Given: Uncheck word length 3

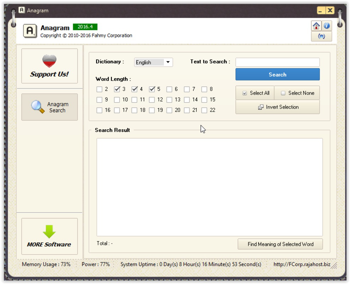Looking at the screenshot, I should (x=117, y=89).
